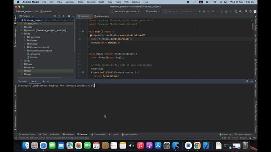The image size is (271, 152).
Task: Click the UTF-8 encoding in status bar
Action: [x=235, y=138]
